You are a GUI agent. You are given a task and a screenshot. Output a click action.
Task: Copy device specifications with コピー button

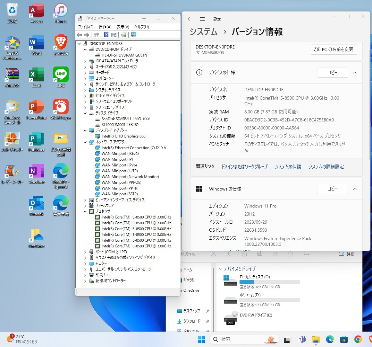coord(332,73)
